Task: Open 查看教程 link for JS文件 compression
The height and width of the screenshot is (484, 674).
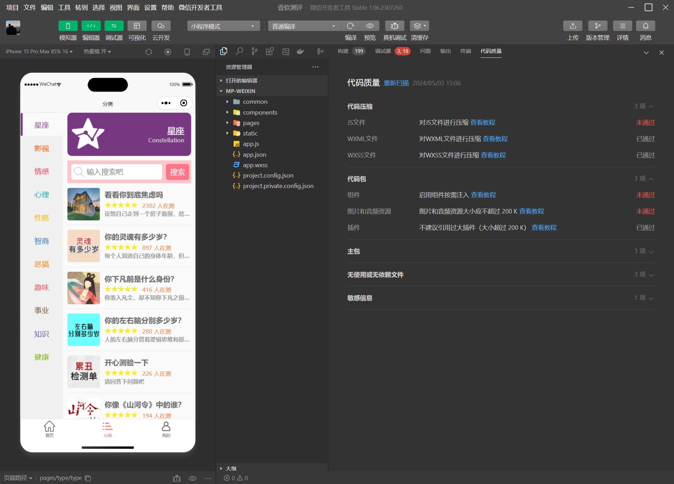Action: coord(482,122)
